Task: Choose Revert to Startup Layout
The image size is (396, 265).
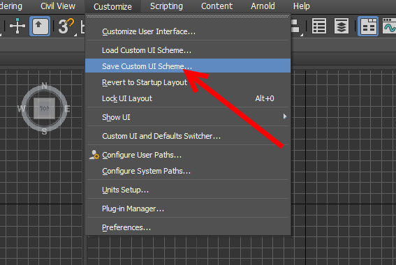Action: (x=188, y=82)
